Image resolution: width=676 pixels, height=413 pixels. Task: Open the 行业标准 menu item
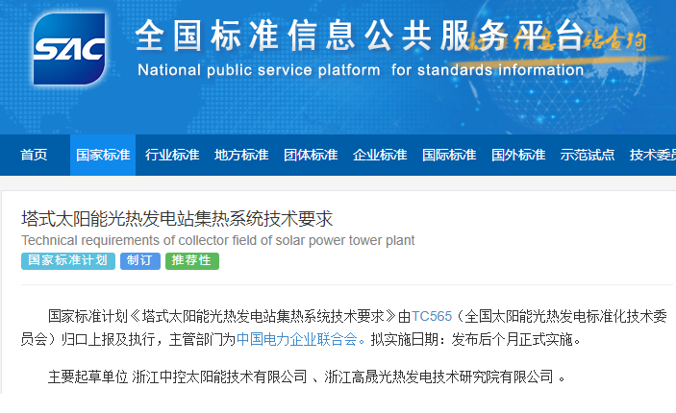pos(172,155)
